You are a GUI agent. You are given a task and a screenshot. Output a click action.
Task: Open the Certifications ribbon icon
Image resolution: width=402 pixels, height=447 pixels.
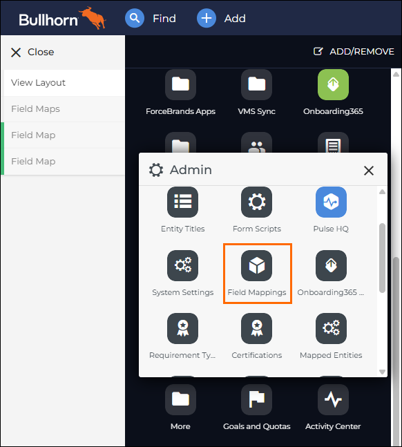point(256,328)
